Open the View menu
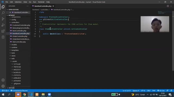 (25, 2)
